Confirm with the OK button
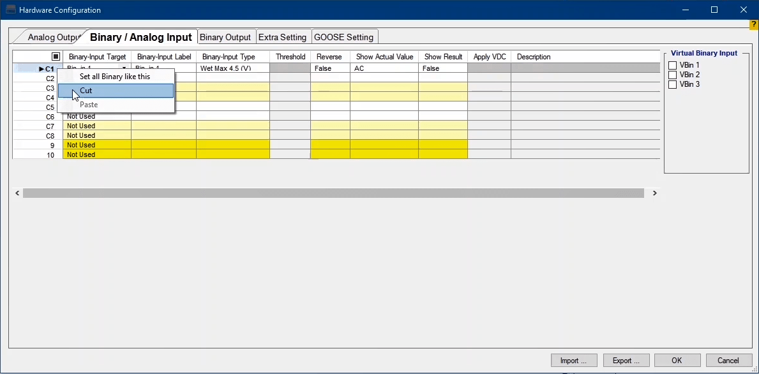The width and height of the screenshot is (759, 374). [x=677, y=361]
